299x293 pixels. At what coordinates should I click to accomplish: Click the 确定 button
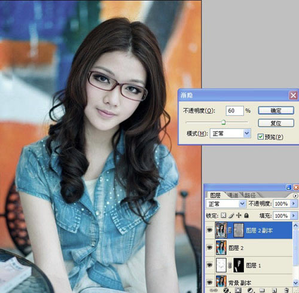(x=276, y=111)
